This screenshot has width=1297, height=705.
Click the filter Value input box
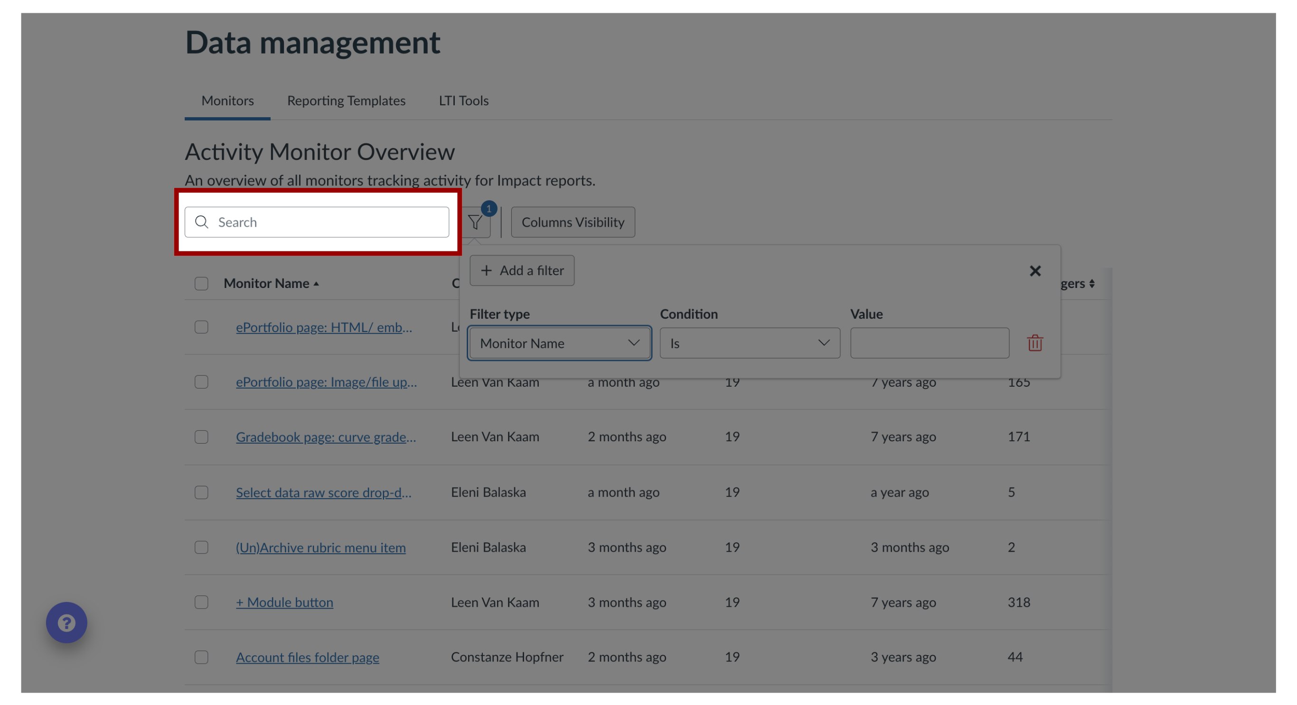pos(930,343)
